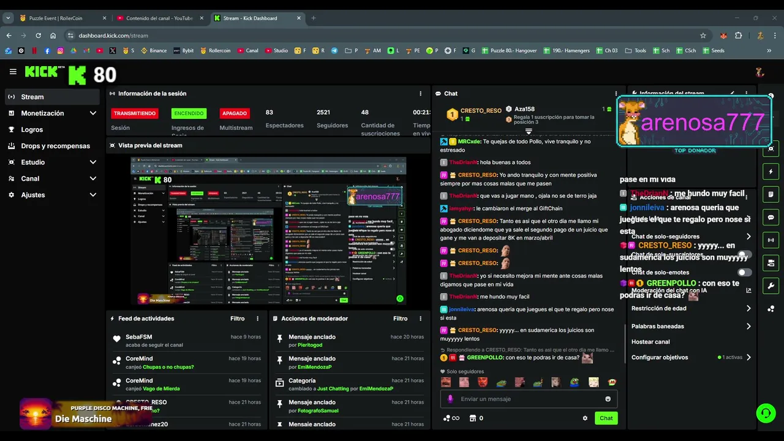The height and width of the screenshot is (441, 784).
Task: Click the lightning bolt icon in right toolbar
Action: point(771,172)
